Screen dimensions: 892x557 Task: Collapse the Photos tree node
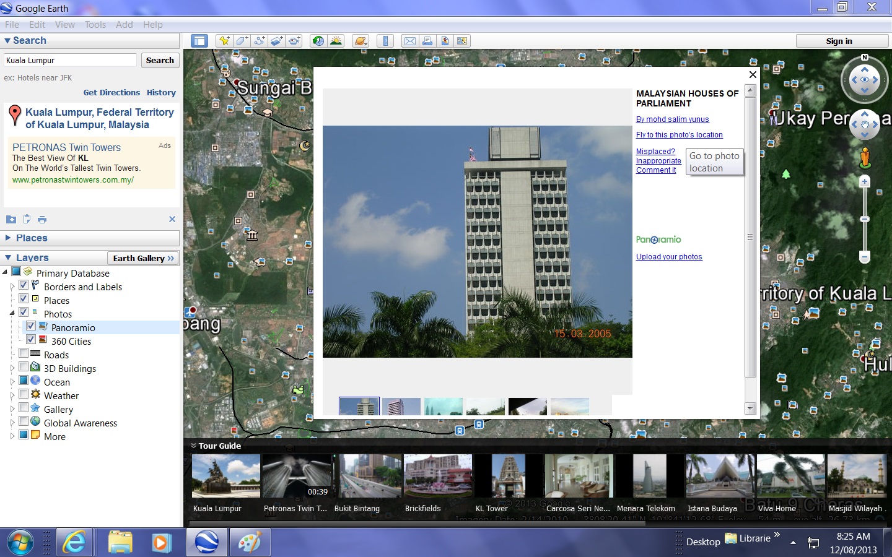12,313
